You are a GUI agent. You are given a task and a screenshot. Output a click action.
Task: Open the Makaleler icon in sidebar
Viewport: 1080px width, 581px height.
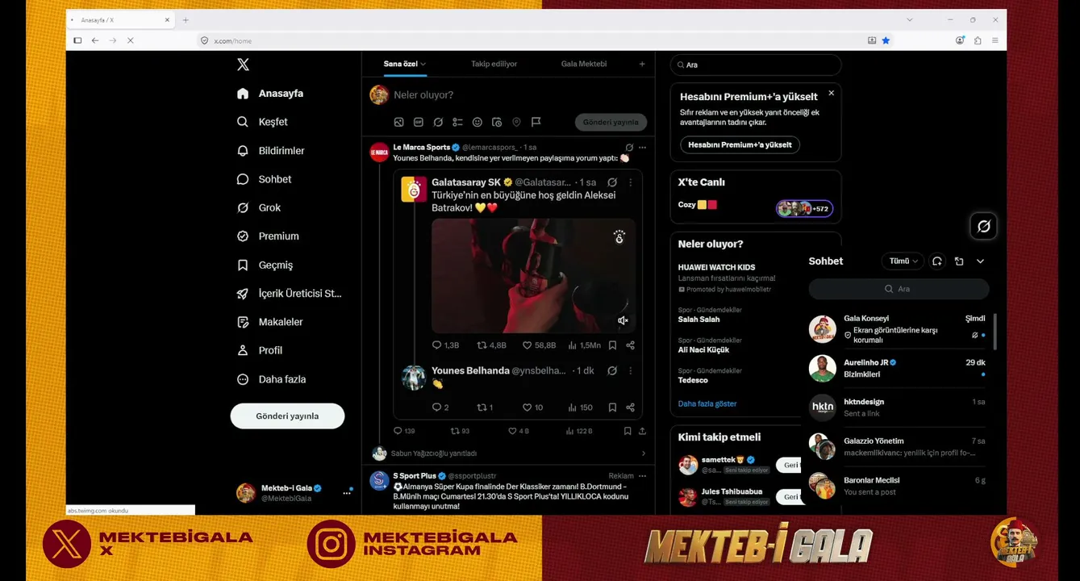(x=243, y=322)
